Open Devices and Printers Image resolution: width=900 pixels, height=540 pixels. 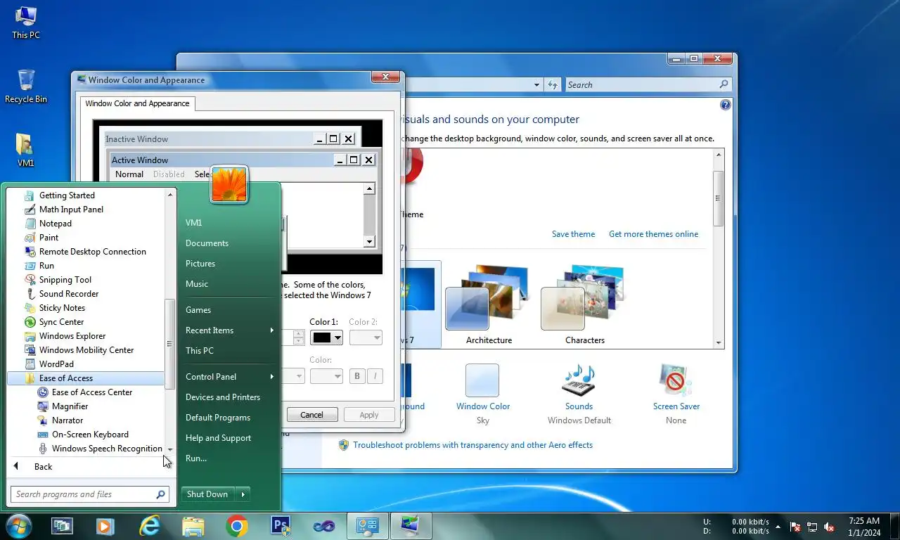pos(223,397)
